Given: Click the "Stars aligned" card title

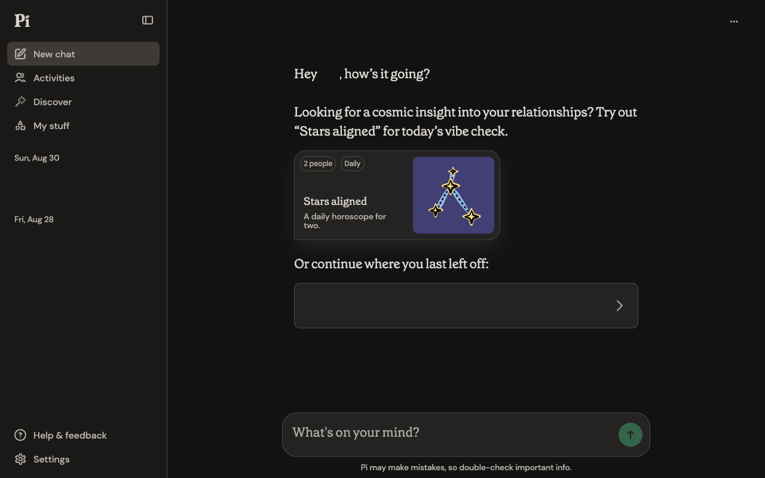Looking at the screenshot, I should (335, 201).
